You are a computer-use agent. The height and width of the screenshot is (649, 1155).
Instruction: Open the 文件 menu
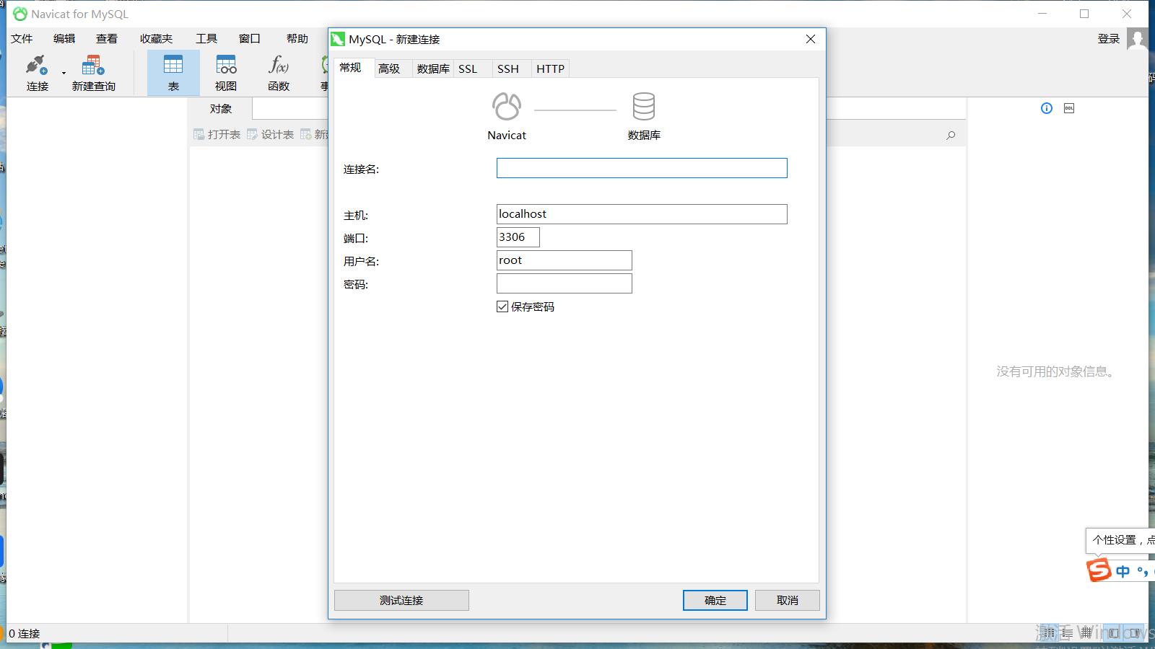point(22,39)
